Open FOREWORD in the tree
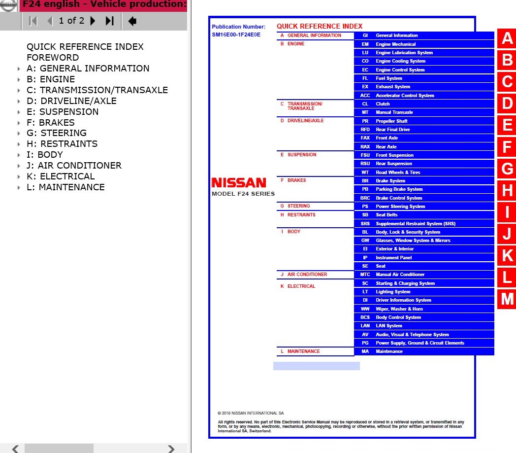 [53, 58]
